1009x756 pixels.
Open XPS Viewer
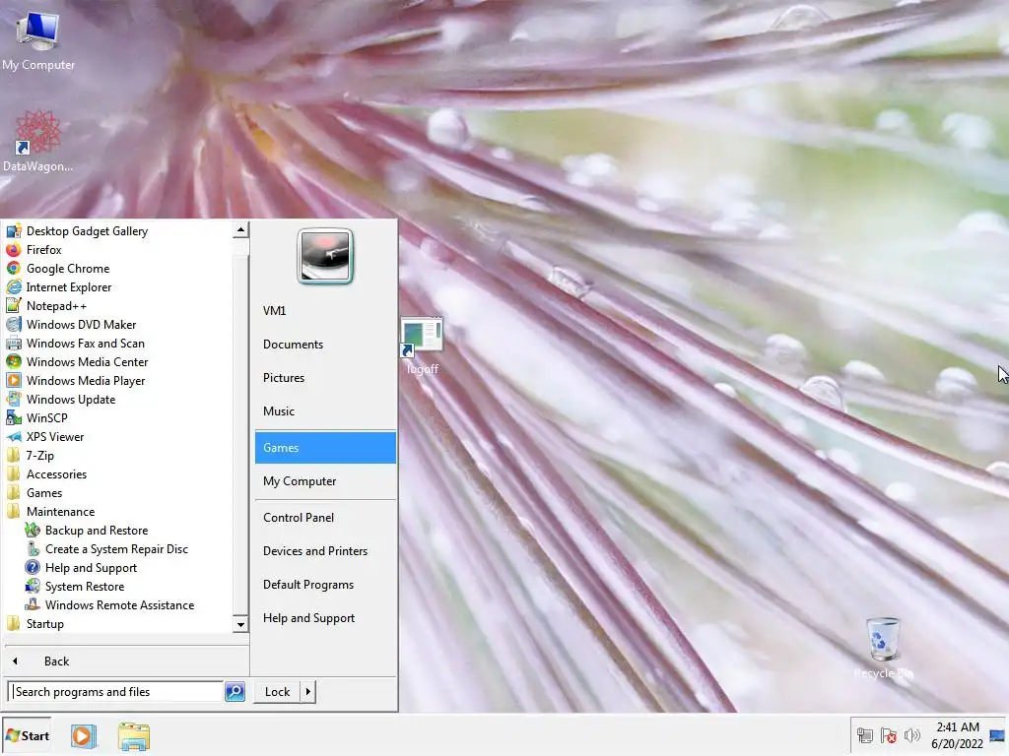[x=55, y=436]
